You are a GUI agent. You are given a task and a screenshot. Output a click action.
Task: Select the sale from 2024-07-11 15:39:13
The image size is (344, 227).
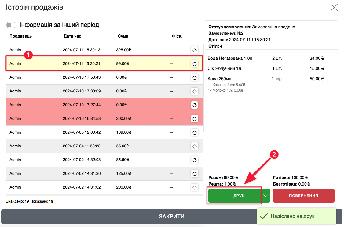click(x=92, y=50)
